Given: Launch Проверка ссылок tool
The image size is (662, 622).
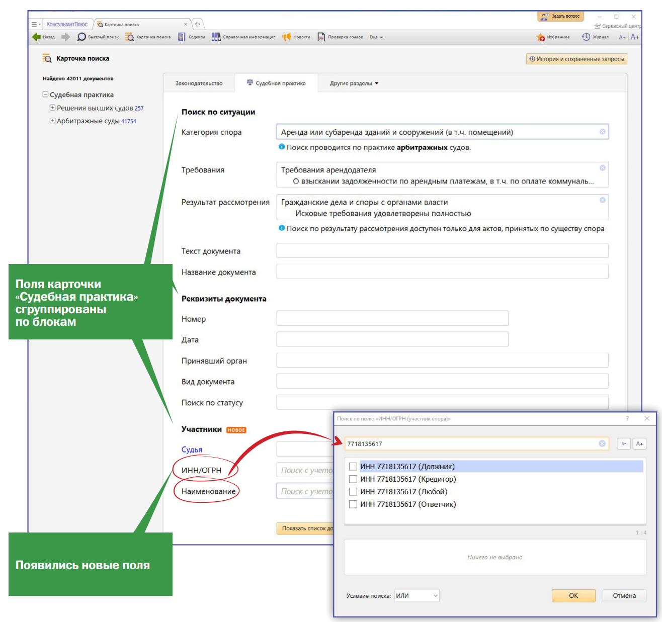Looking at the screenshot, I should (x=340, y=37).
